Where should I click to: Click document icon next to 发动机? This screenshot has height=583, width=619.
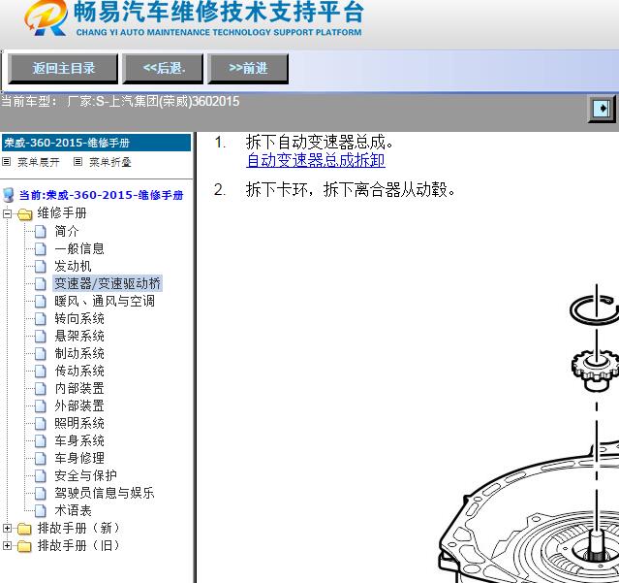41,267
